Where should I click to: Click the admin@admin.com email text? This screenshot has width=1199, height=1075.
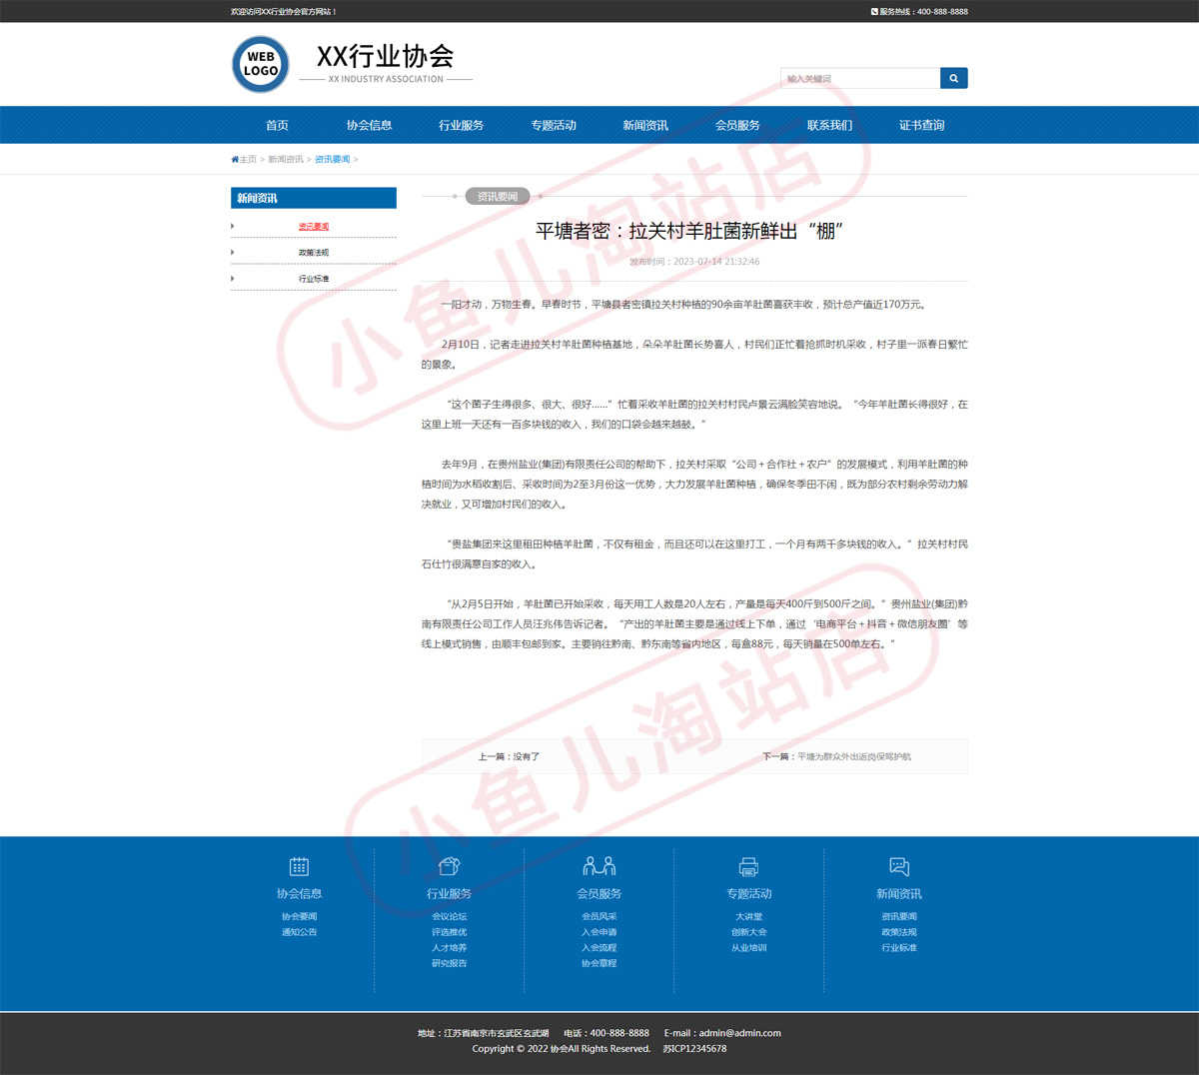740,1033
